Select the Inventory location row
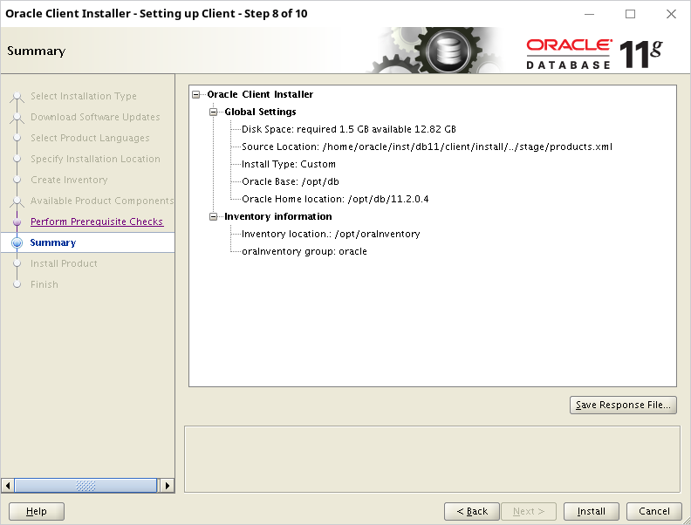This screenshot has height=525, width=691. pyautogui.click(x=331, y=234)
